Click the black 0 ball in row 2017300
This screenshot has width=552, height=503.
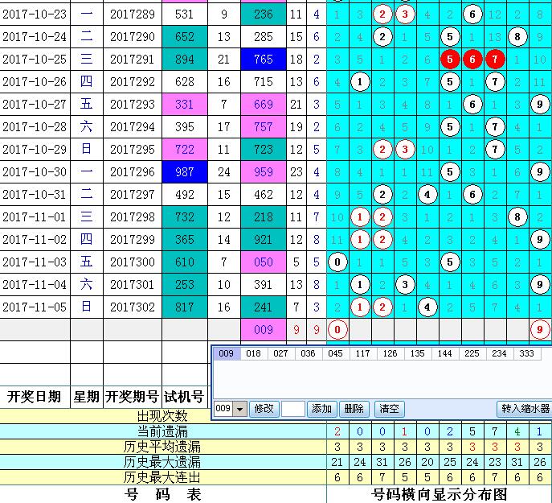337,262
